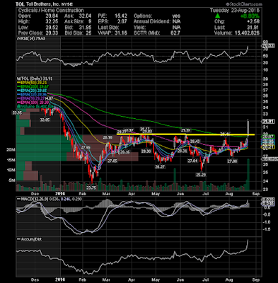Image resolution: width=278 pixels, height=283 pixels.
Task: Click the Bid price 31.95
Action: click(85, 27)
